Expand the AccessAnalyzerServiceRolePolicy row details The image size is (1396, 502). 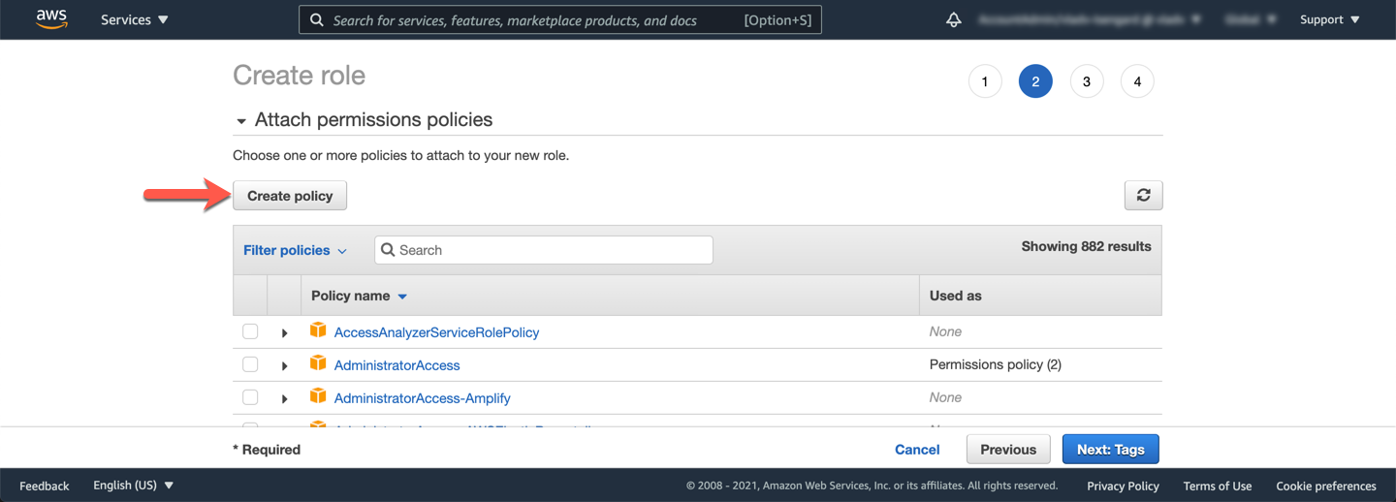pyautogui.click(x=284, y=332)
